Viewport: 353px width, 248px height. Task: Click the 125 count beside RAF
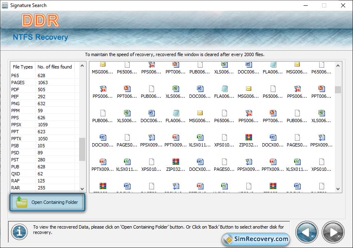click(x=41, y=181)
